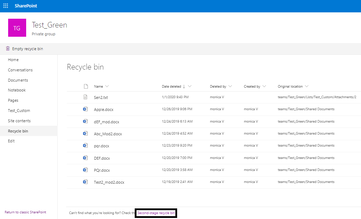The image size is (361, 219).
Task: Click the Name column header label
Action: (x=98, y=87)
